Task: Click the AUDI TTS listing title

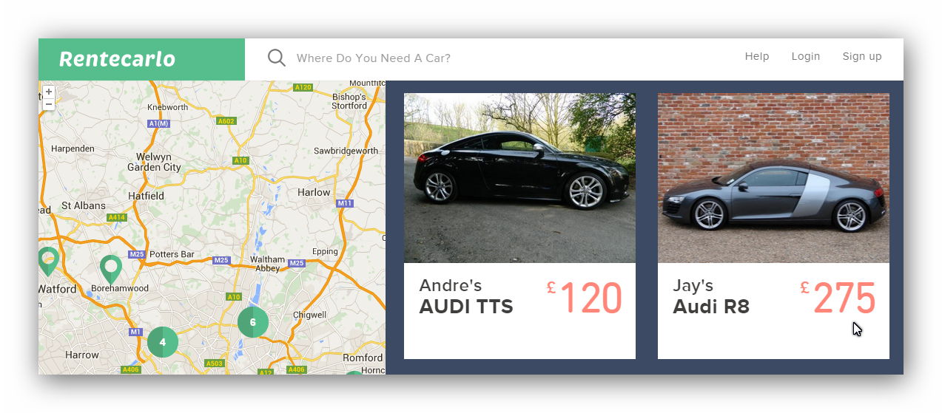Action: [x=466, y=307]
